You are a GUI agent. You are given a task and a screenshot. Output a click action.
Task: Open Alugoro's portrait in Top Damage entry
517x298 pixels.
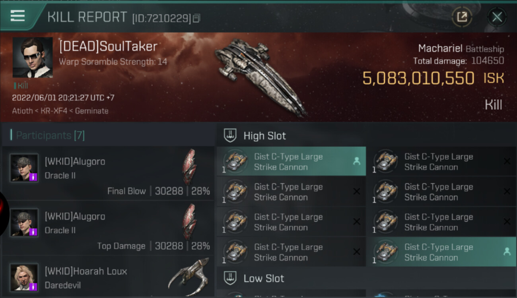point(24,223)
